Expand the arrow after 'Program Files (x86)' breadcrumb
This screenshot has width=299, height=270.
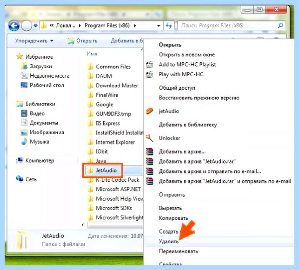135,25
